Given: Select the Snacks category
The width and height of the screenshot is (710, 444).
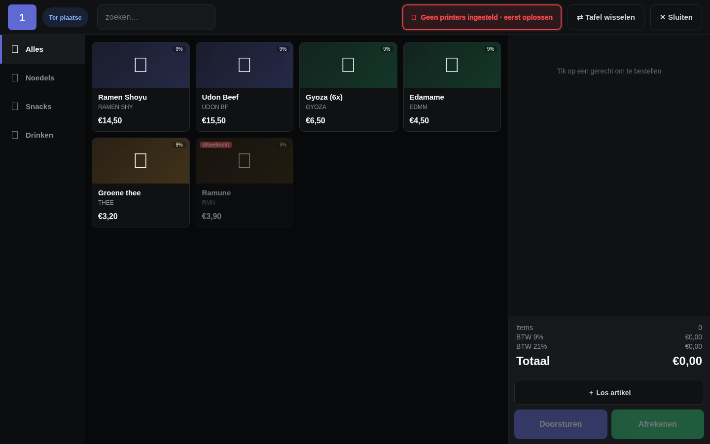Looking at the screenshot, I should pyautogui.click(x=42, y=107).
